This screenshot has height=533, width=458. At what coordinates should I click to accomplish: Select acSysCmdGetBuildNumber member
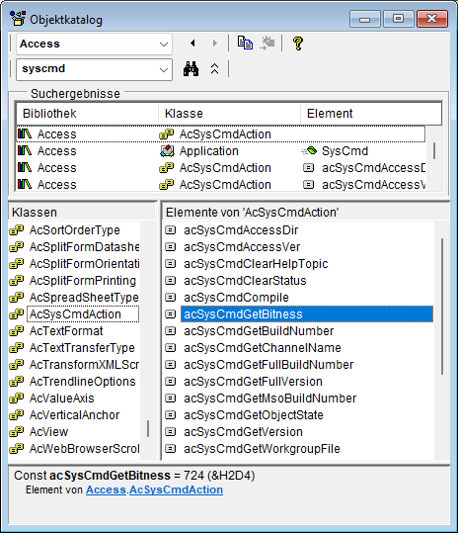pos(259,331)
